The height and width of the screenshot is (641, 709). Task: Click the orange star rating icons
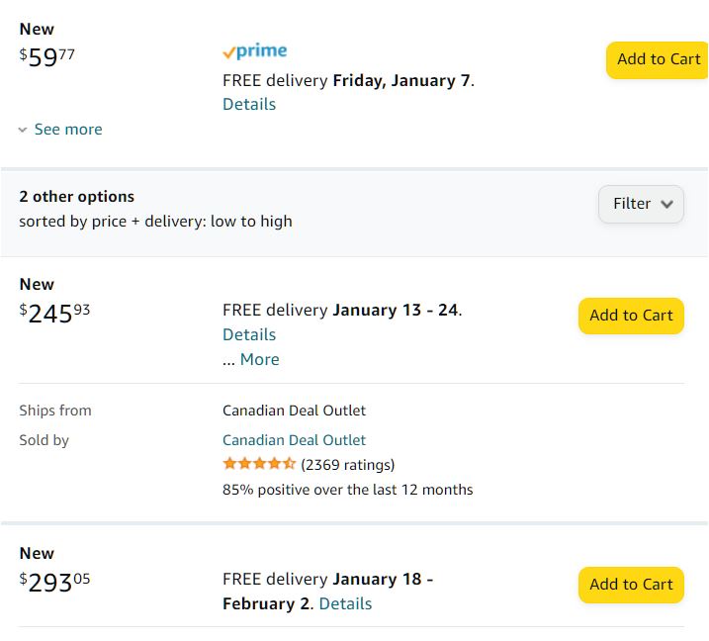(x=259, y=464)
